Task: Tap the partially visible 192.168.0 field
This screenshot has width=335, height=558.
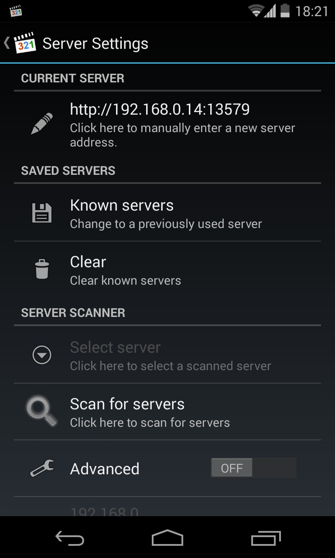Action: [104, 511]
